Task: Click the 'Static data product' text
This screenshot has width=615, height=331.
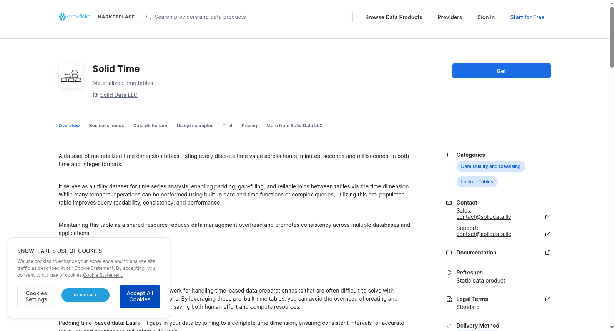Action: [x=480, y=281]
